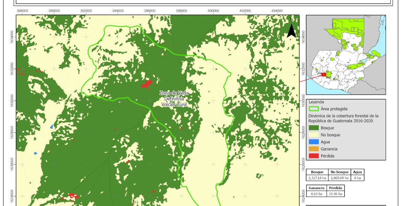Screen dimensions: 402x206
Task: Click the Bosque dark green legend swatch
Action: [x=314, y=128]
